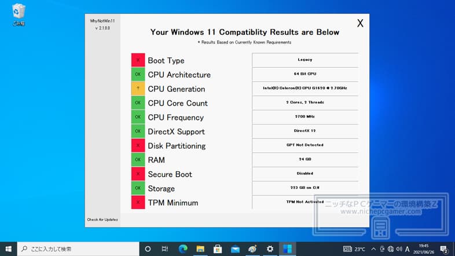Open the volume control in tray
The height and width of the screenshot is (256, 455).
(399, 249)
